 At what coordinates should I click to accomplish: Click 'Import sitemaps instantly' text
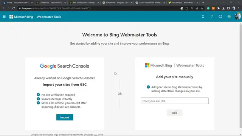[x=57, y=99]
